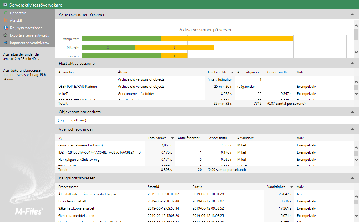The height and width of the screenshot is (222, 359).
Task: Click green Exempelvalv bar segment showing 3
Action: point(121,39)
